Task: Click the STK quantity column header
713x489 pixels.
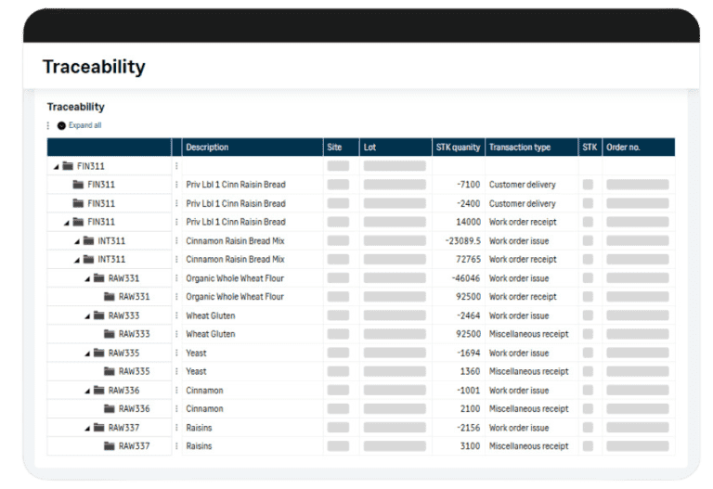Action: (458, 148)
